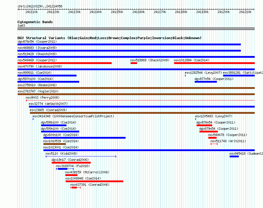Select dgv19n17 (Conrad2006) red bar
The height and width of the screenshot is (208, 263).
pos(71,163)
